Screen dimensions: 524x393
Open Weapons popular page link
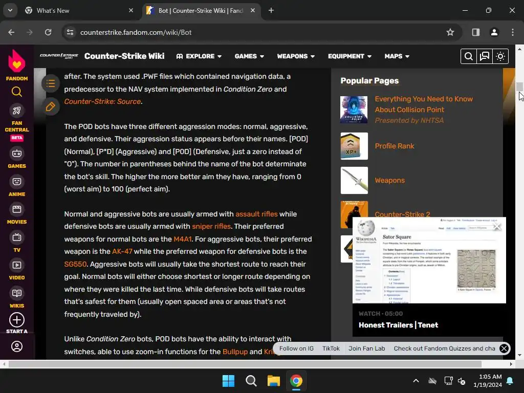[389, 181]
